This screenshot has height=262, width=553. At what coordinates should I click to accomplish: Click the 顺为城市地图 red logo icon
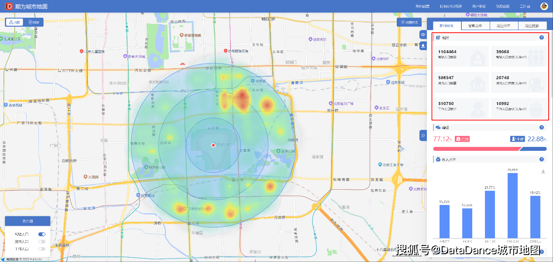pyautogui.click(x=8, y=7)
